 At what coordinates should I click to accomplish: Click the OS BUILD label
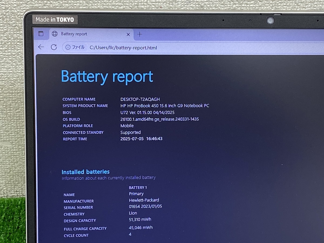pos(71,119)
